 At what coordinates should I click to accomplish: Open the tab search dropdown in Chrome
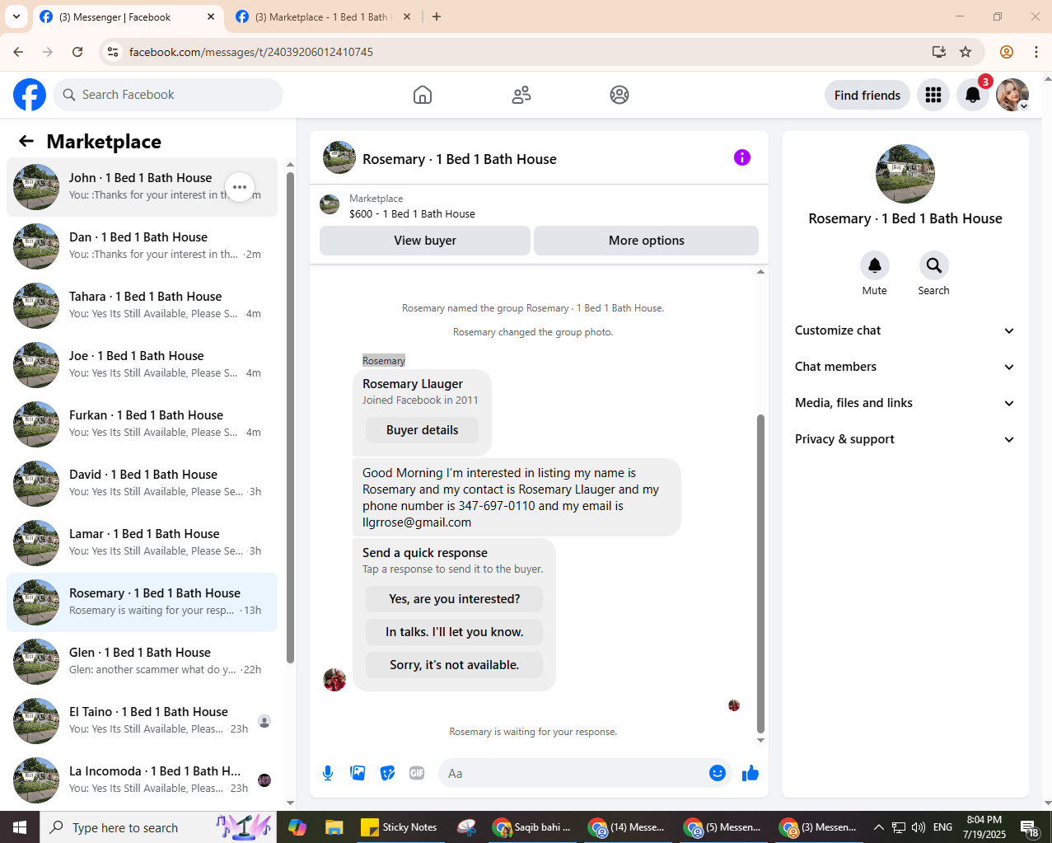point(16,16)
